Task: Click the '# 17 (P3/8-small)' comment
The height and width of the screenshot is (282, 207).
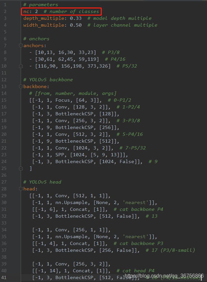Action: tap(170, 250)
